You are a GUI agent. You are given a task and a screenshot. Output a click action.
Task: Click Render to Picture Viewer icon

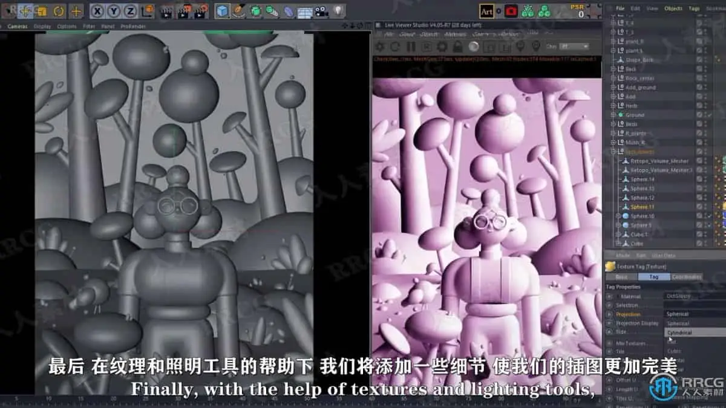click(183, 11)
